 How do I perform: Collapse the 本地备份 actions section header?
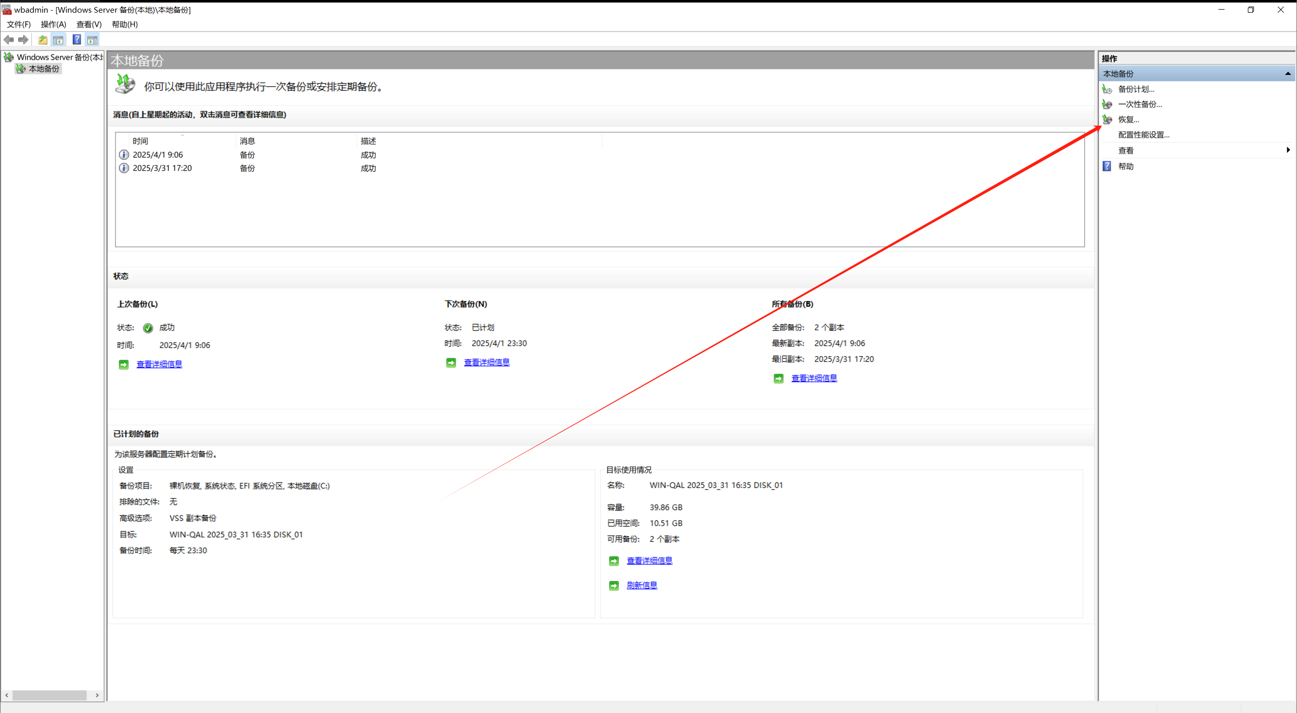click(x=1287, y=74)
